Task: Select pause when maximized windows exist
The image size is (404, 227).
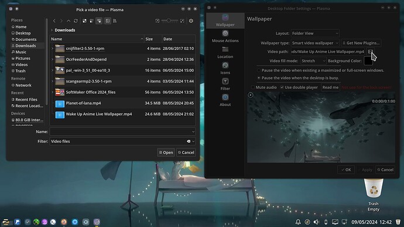Action: point(259,70)
